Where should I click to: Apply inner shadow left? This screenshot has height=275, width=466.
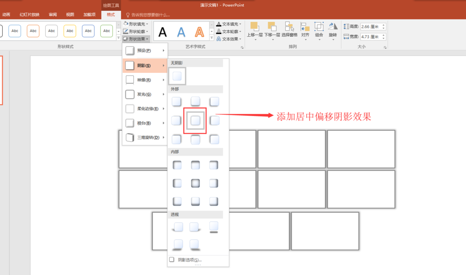pos(177,183)
